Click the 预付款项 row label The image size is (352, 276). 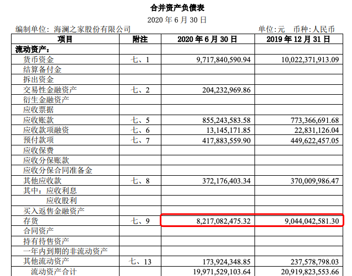(x=39, y=140)
